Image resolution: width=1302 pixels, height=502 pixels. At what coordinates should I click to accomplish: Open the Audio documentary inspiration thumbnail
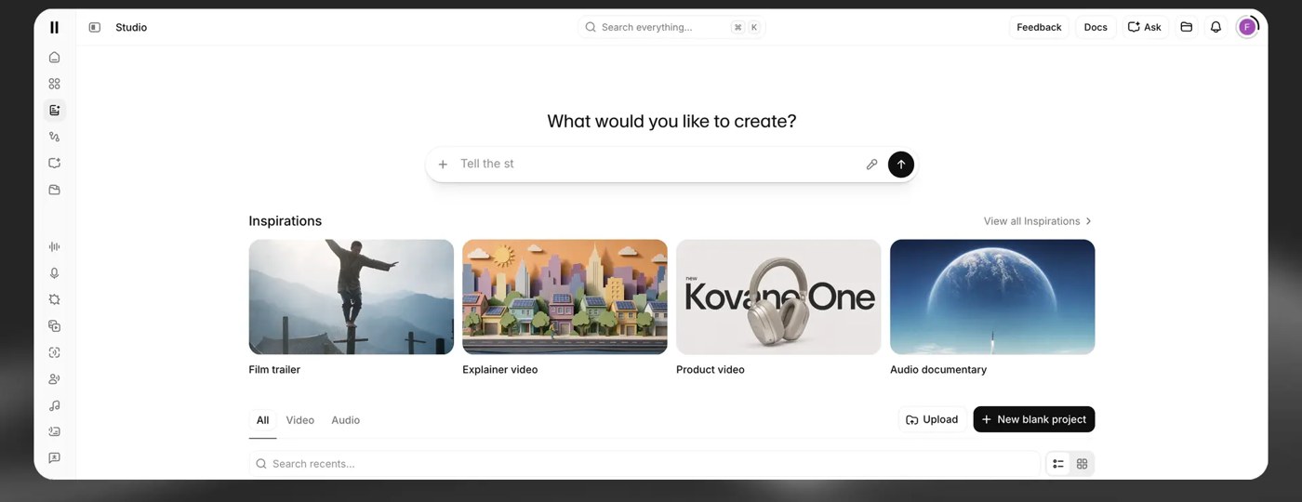click(x=992, y=297)
